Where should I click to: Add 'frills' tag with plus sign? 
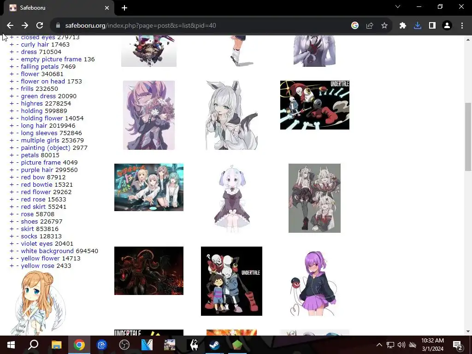click(12, 89)
